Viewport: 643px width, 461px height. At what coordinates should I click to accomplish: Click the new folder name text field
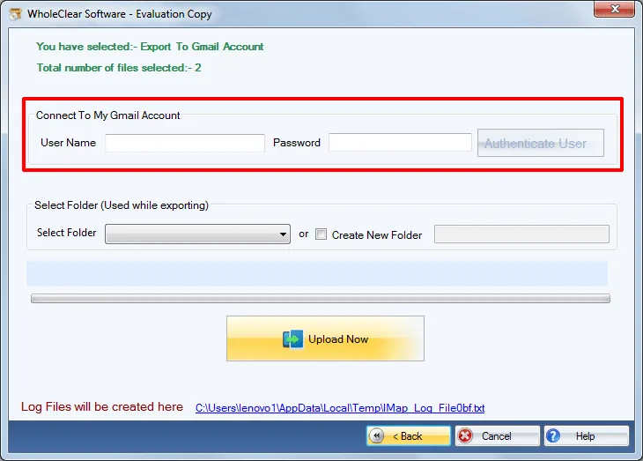[521, 234]
